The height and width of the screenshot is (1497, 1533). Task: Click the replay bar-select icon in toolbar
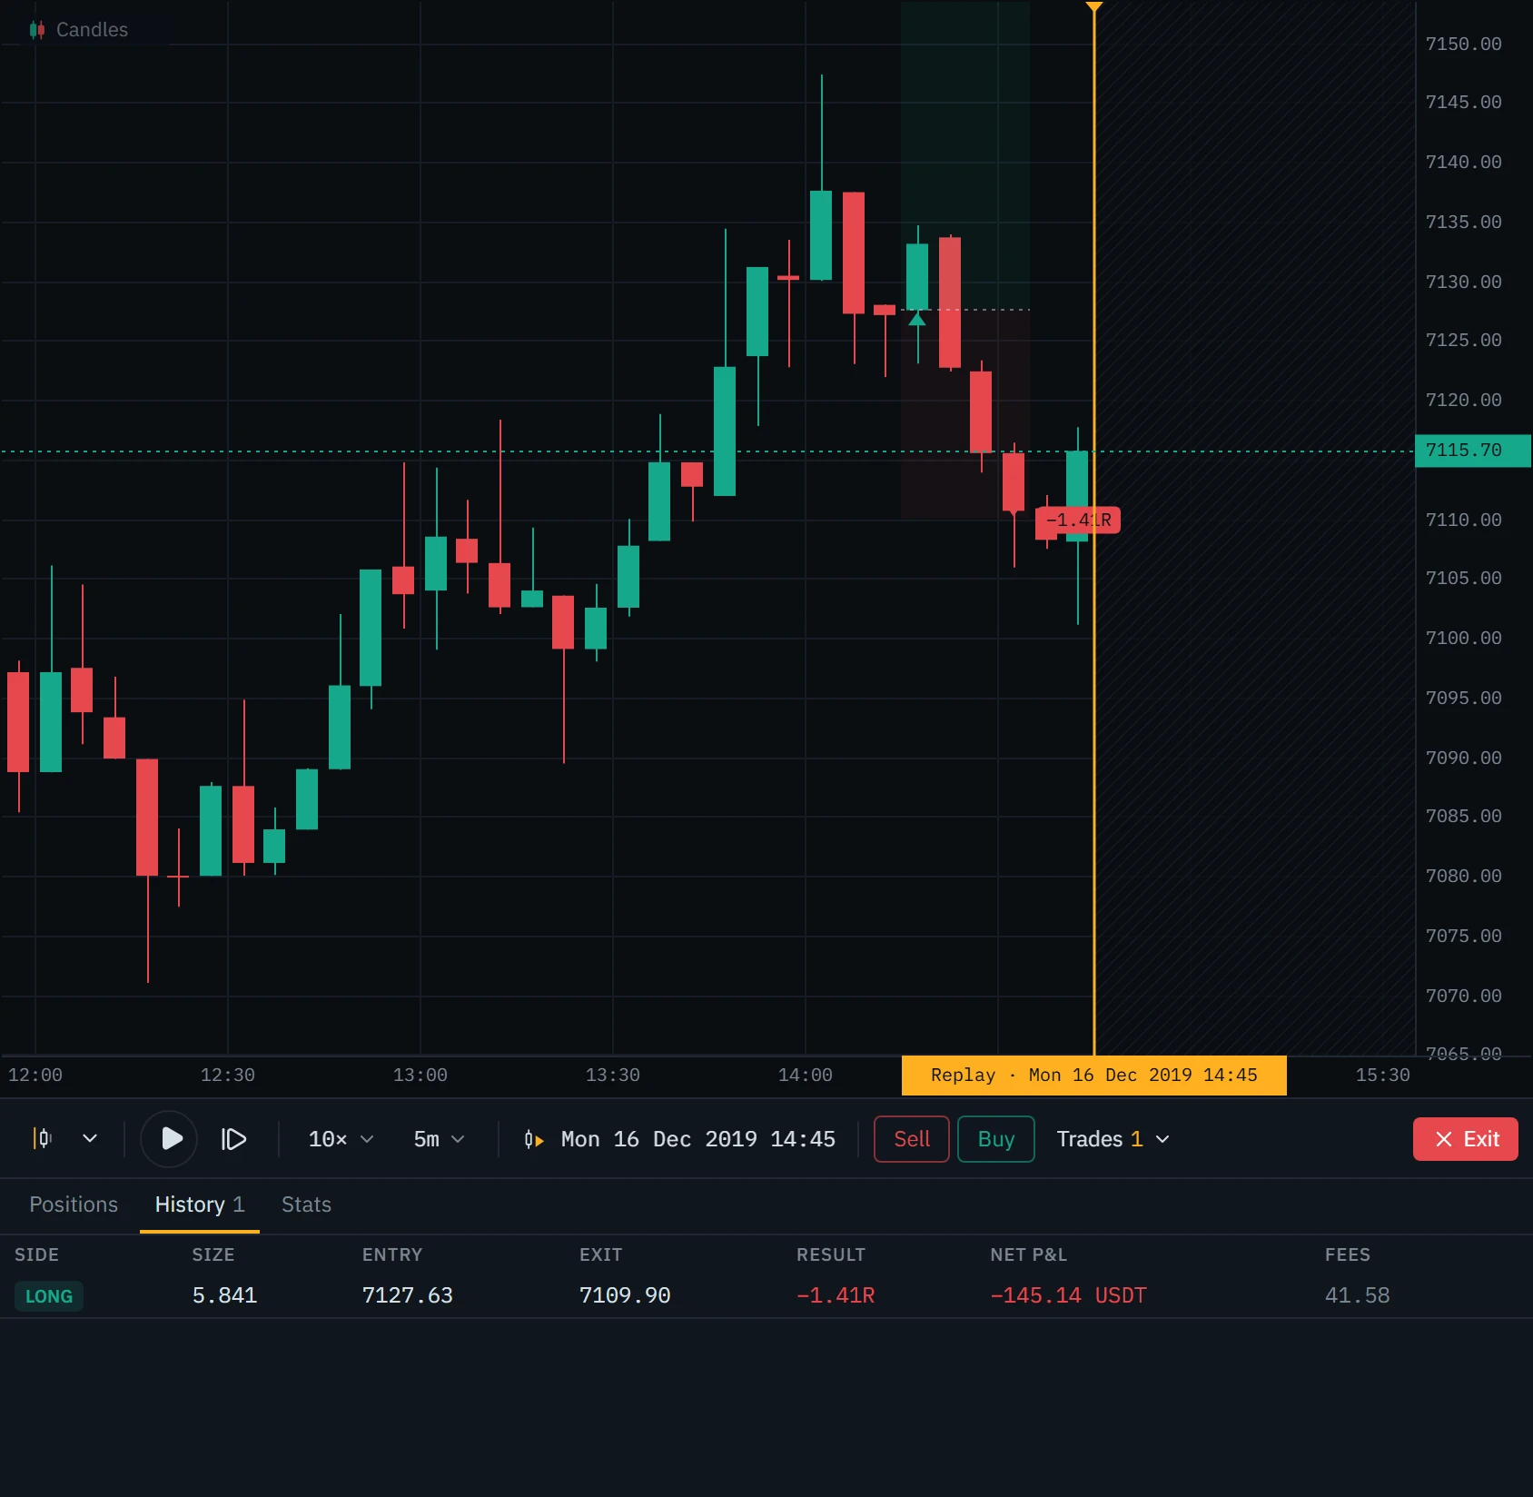tap(43, 1138)
